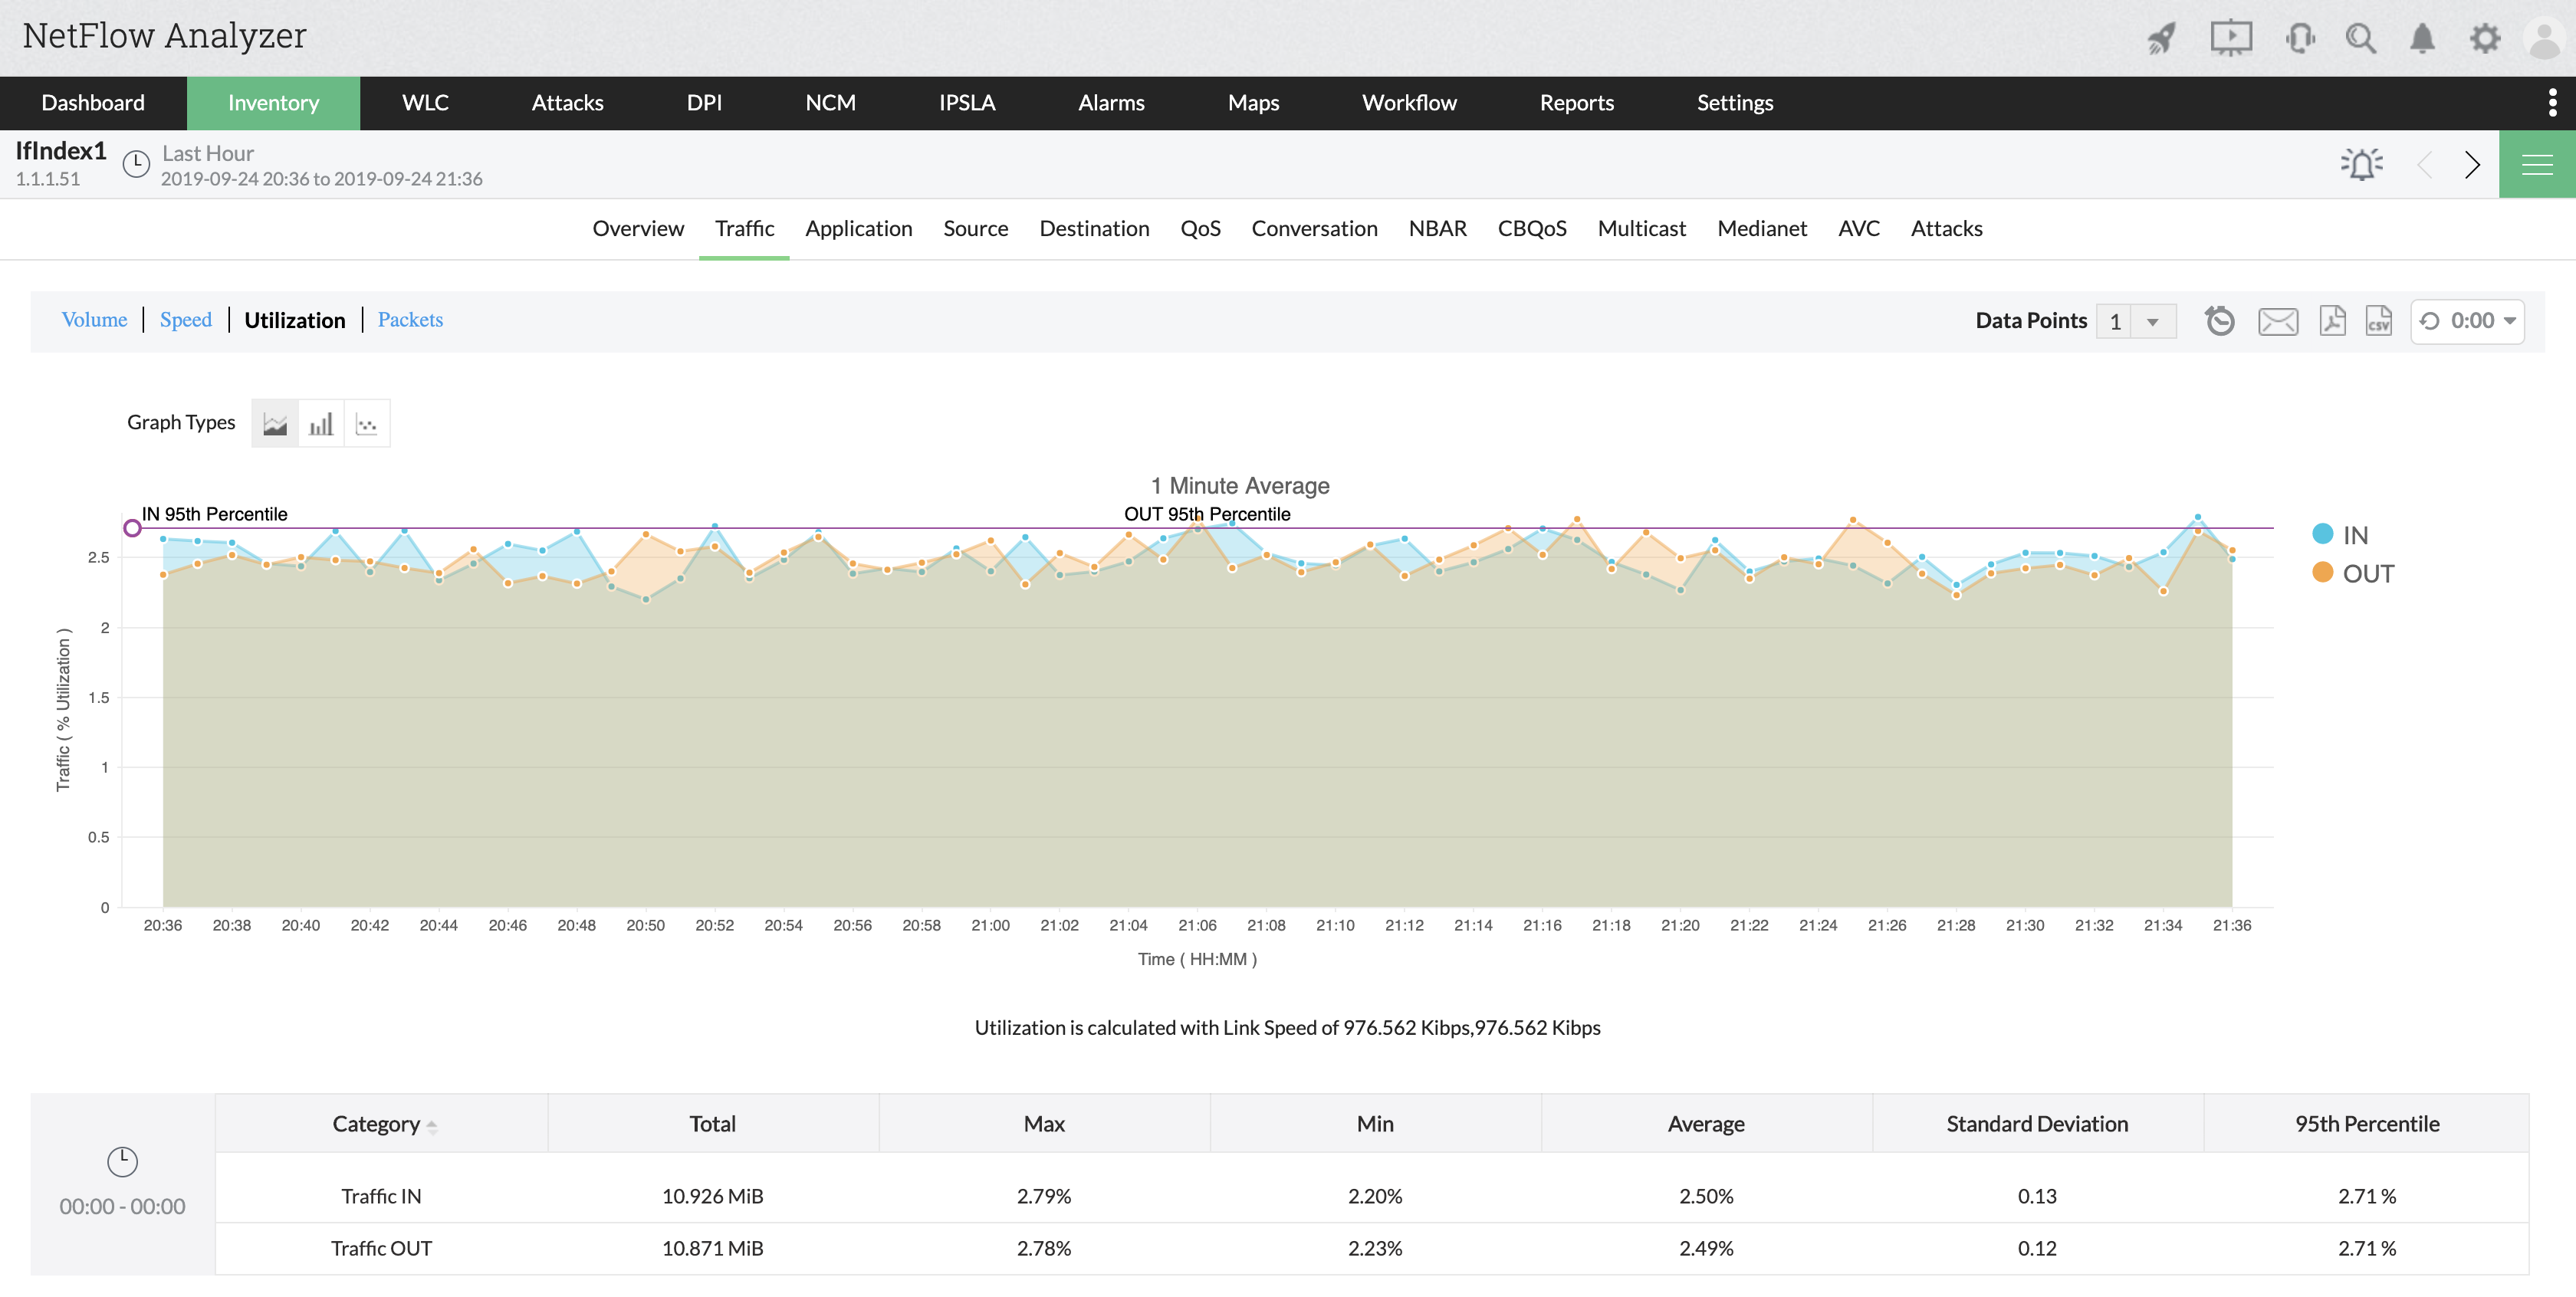Click the OUT legend color swatch
2576x1297 pixels.
point(2323,572)
